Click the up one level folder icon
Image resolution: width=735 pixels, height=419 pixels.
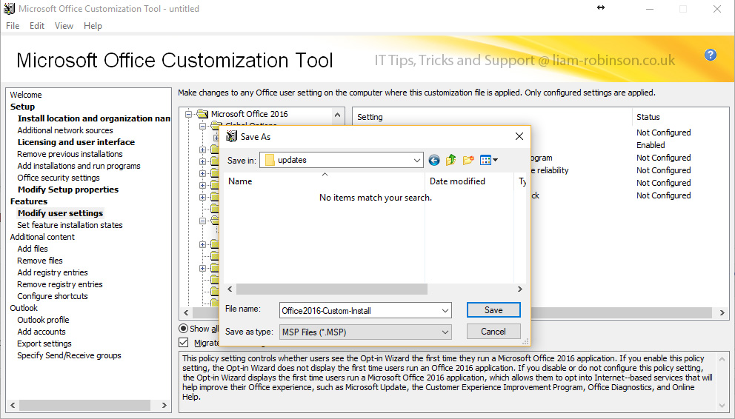pyautogui.click(x=450, y=160)
